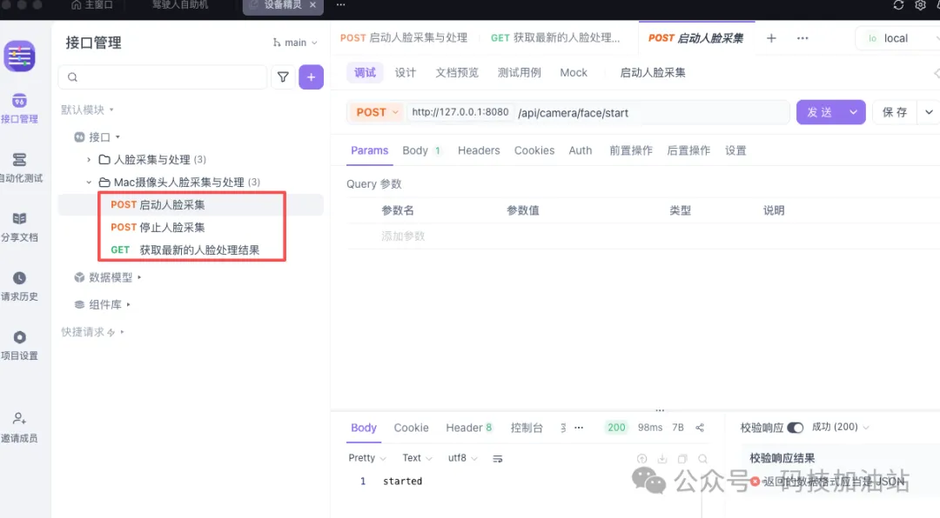The width and height of the screenshot is (940, 518).
Task: Click the refresh icon in title bar
Action: [x=898, y=5]
